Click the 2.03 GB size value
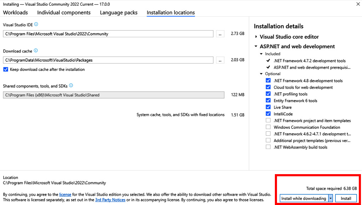 click(x=238, y=60)
